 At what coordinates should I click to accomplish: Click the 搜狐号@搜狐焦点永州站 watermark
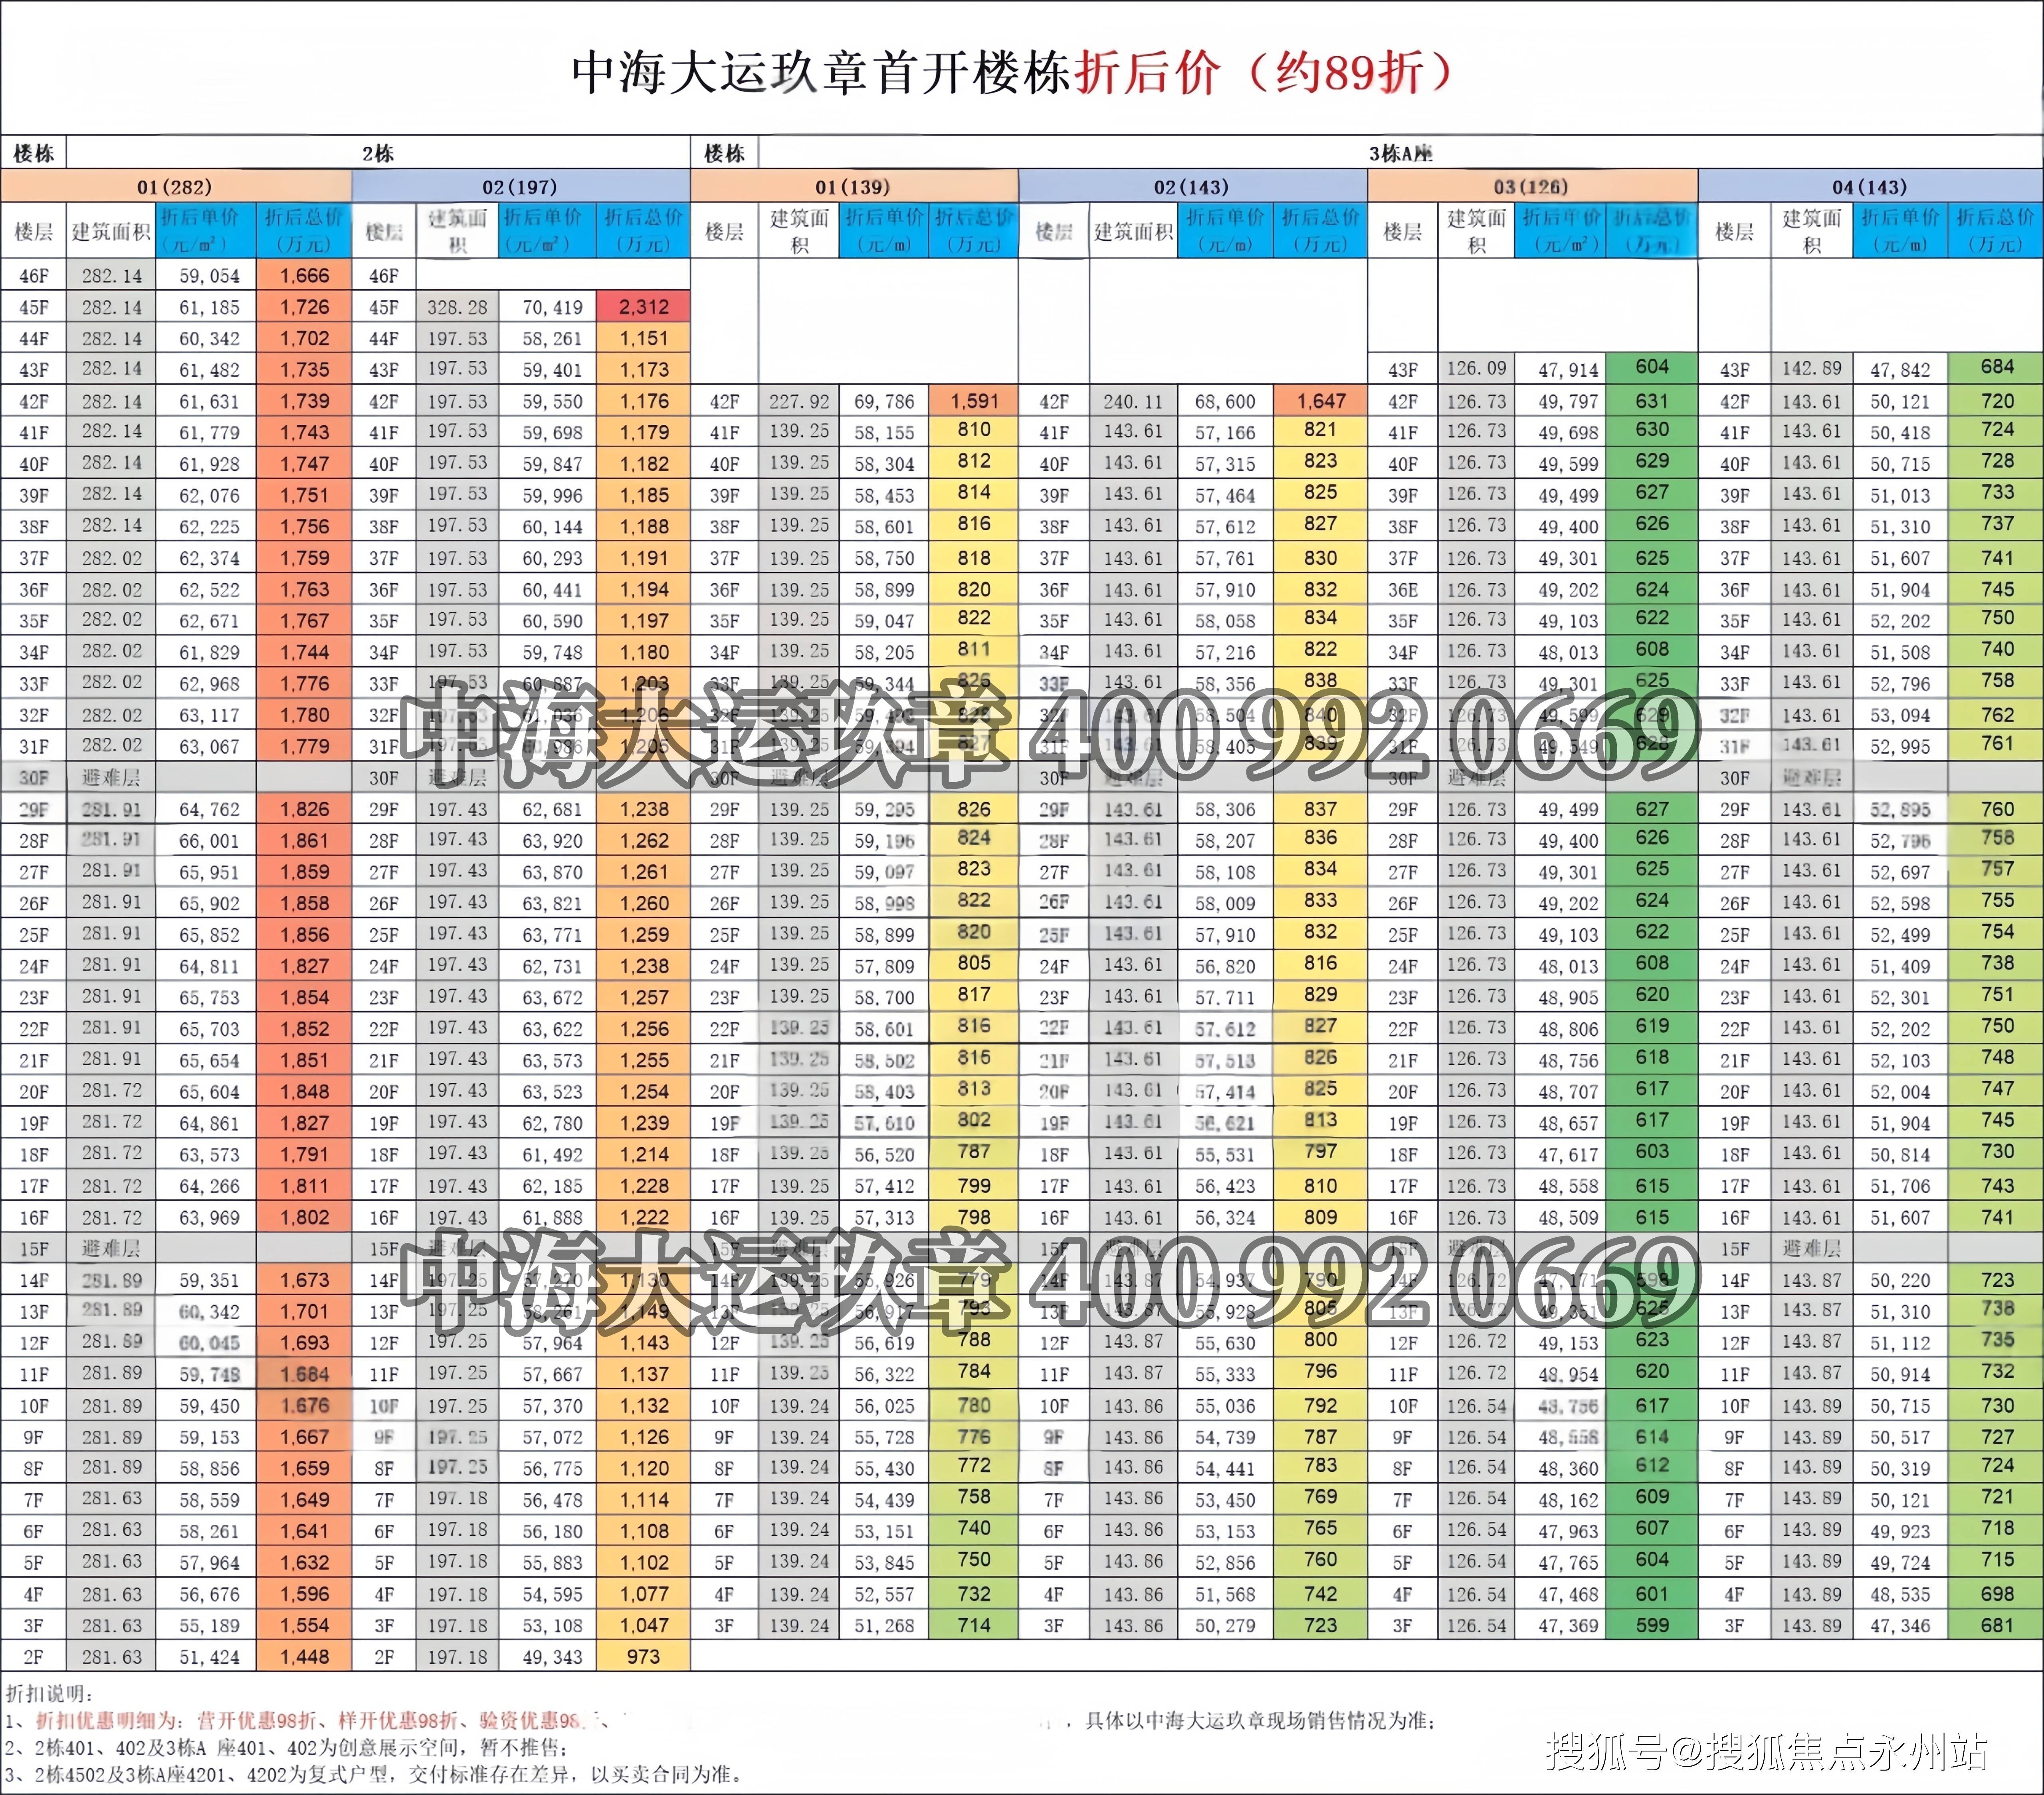pos(1766,1751)
